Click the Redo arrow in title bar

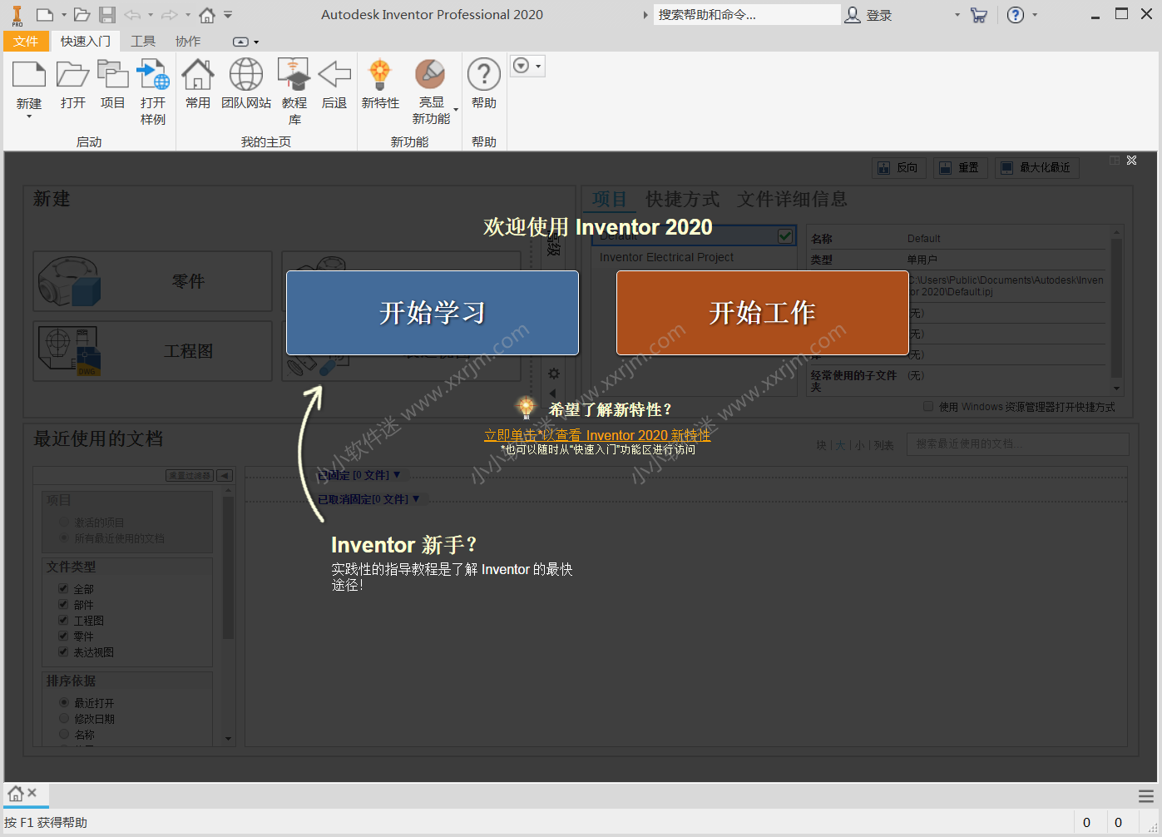coord(170,15)
